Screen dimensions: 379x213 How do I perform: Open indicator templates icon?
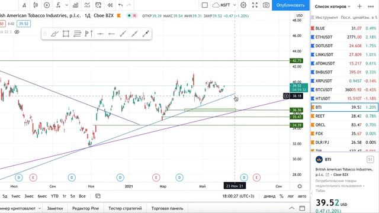point(87,5)
